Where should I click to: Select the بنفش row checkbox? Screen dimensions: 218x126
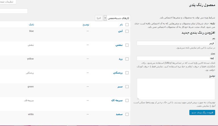[x=127, y=45]
